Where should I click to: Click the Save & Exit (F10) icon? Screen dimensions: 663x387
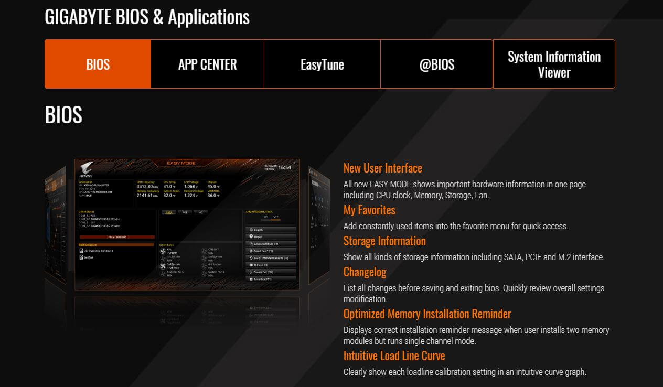[251, 272]
